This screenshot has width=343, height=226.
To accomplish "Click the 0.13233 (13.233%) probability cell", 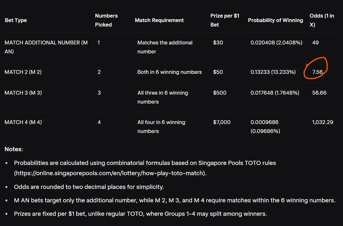I will [x=273, y=72].
